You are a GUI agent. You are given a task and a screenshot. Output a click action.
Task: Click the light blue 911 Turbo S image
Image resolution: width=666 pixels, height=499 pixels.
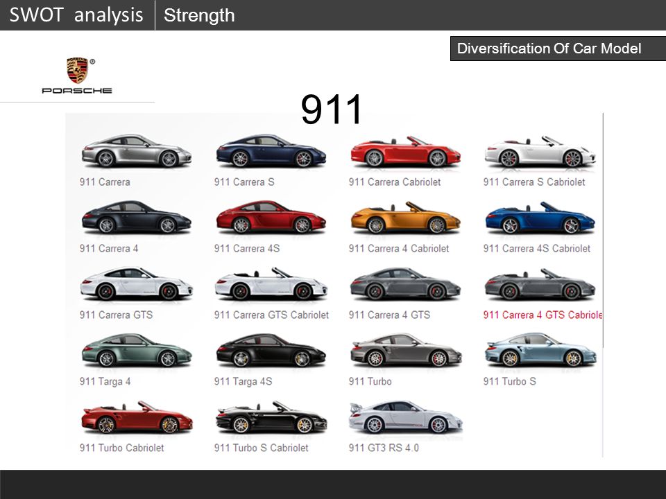coord(540,351)
